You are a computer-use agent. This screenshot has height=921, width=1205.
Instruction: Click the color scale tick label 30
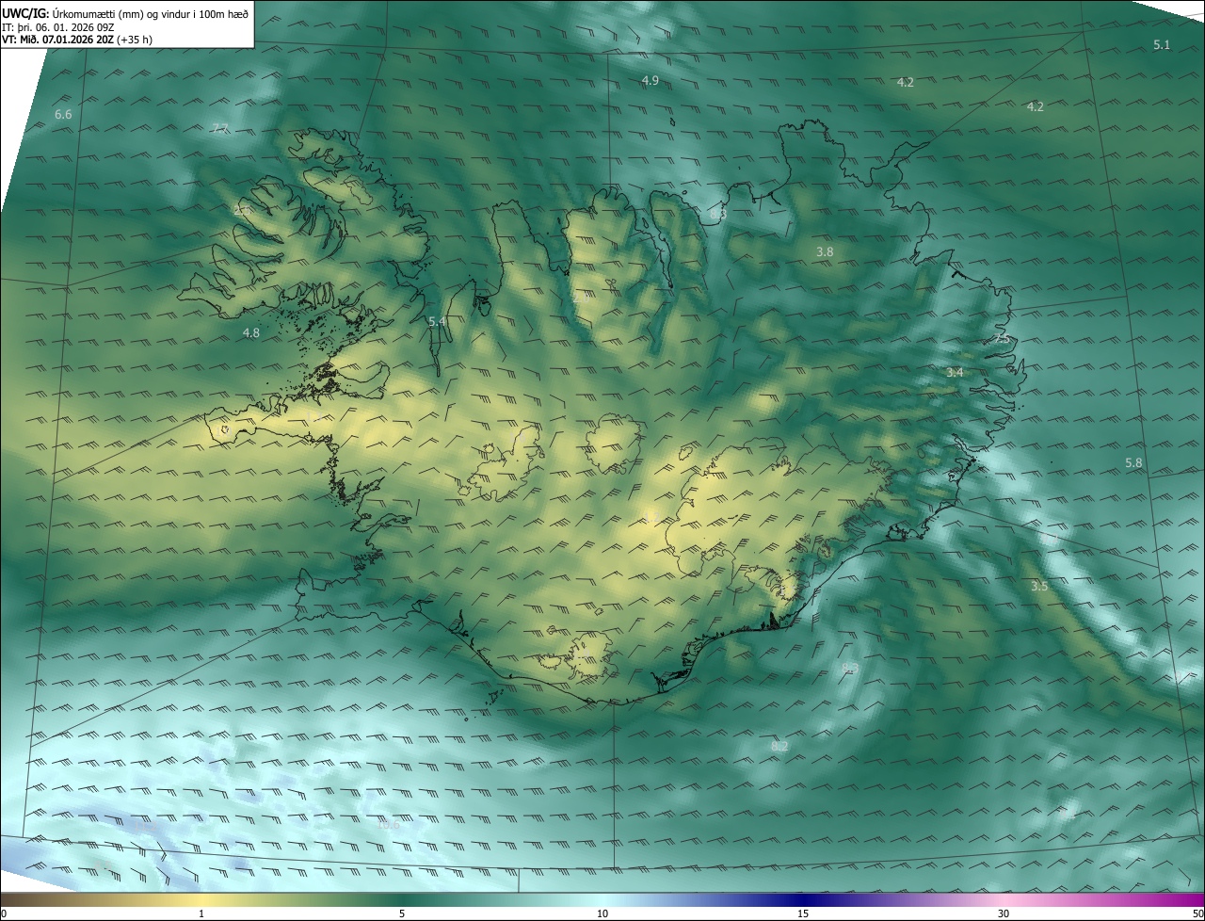1004,914
